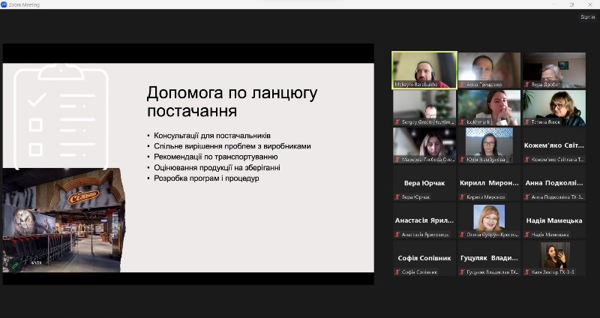Click large name Анна Подколзі...
The height and width of the screenshot is (318, 600).
pos(554,183)
